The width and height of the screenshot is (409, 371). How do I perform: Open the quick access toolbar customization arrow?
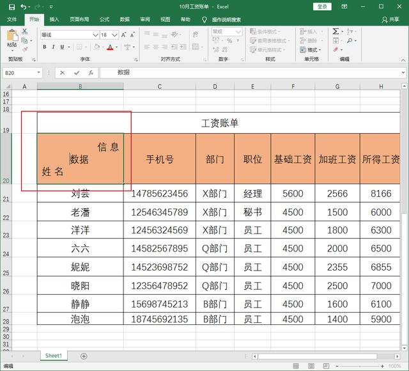[x=51, y=7]
